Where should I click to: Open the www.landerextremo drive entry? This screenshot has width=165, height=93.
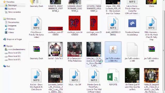click(x=16, y=49)
